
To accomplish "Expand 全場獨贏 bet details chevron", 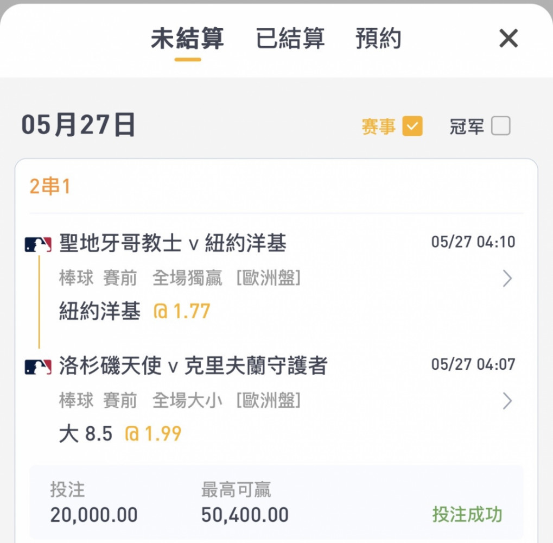I will (507, 279).
